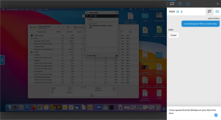Open the Edit menu
221x120 pixels.
[x=27, y=9]
